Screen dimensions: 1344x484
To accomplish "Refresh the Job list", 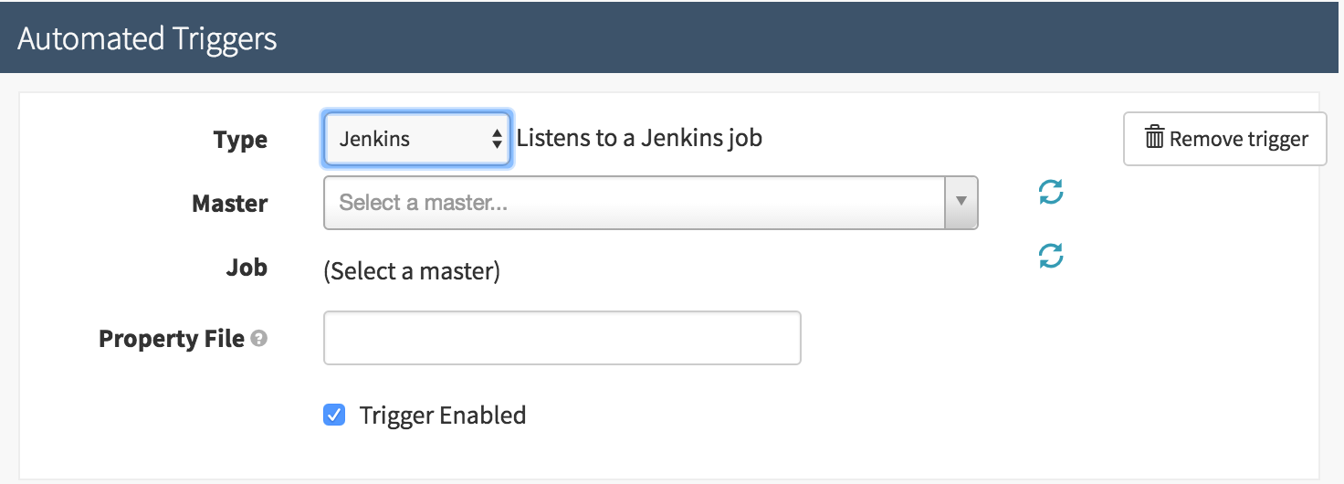I will pyautogui.click(x=1051, y=257).
